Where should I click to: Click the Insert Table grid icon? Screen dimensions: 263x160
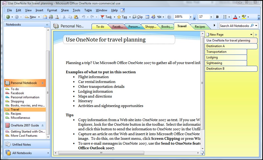[x=147, y=17]
